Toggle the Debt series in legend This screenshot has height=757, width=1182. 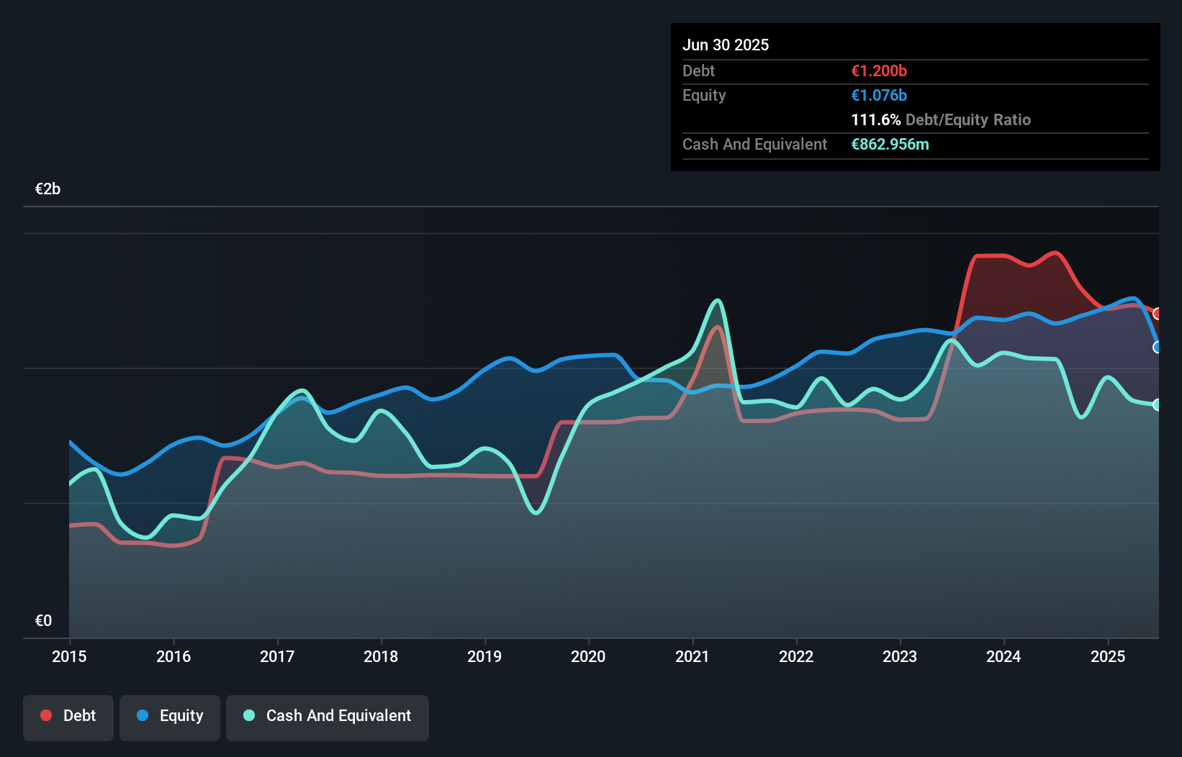point(68,716)
